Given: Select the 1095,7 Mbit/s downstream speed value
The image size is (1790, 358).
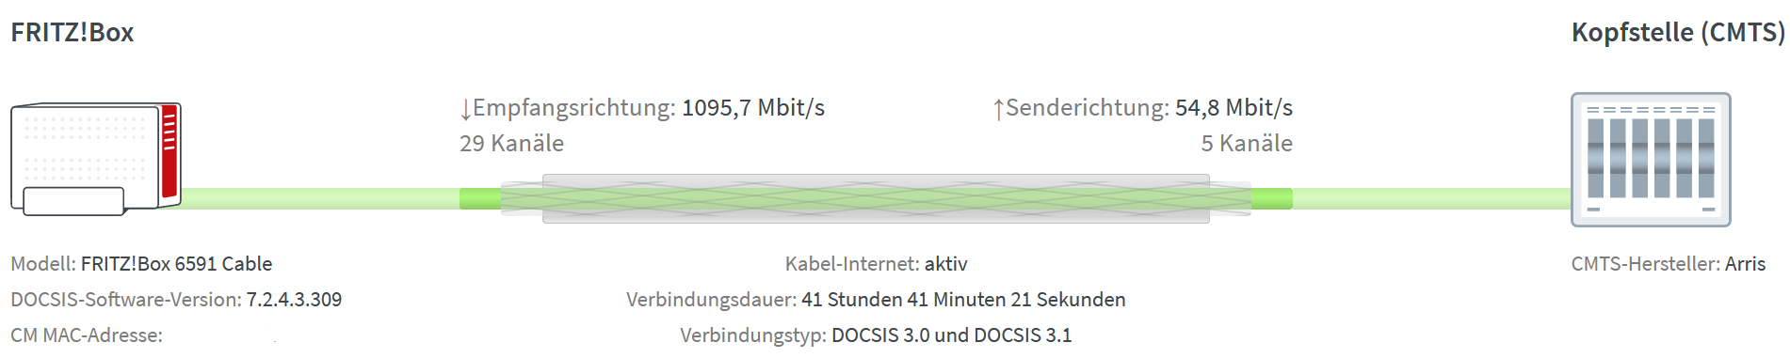Looking at the screenshot, I should (753, 108).
